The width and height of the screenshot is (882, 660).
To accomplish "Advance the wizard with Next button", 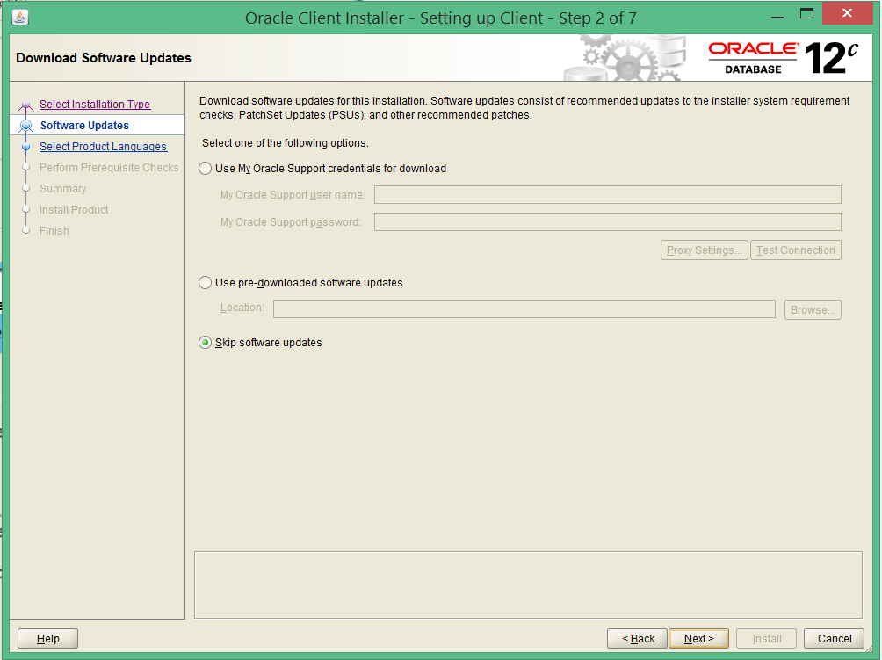I will coord(698,638).
